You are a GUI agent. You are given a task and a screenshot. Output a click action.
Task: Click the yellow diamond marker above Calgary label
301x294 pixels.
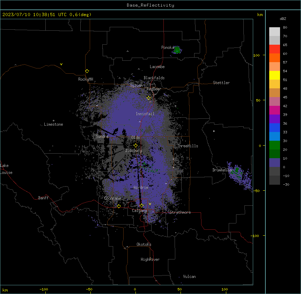click(x=141, y=206)
